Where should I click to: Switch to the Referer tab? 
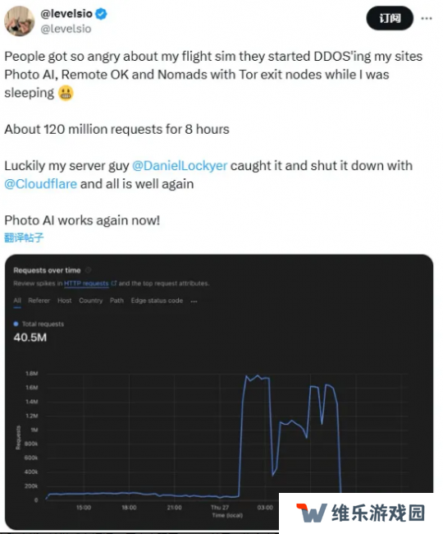coord(39,301)
